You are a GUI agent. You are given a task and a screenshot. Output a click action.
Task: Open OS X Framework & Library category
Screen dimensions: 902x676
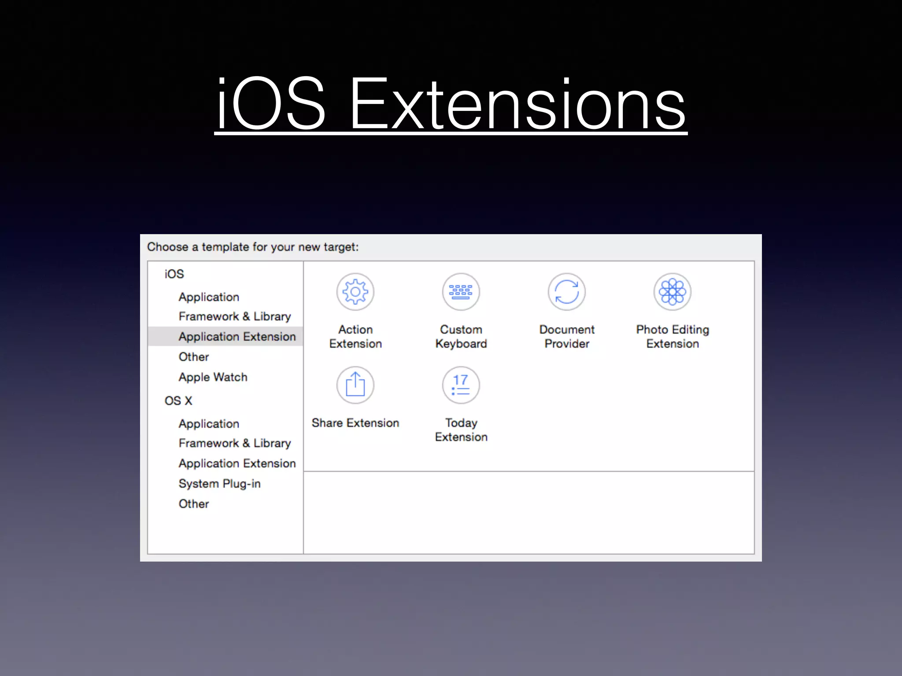[234, 443]
